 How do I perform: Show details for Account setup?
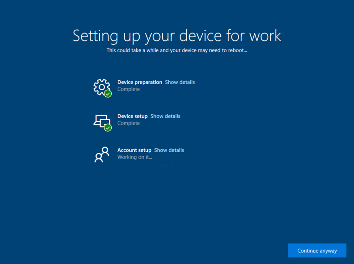(x=169, y=150)
